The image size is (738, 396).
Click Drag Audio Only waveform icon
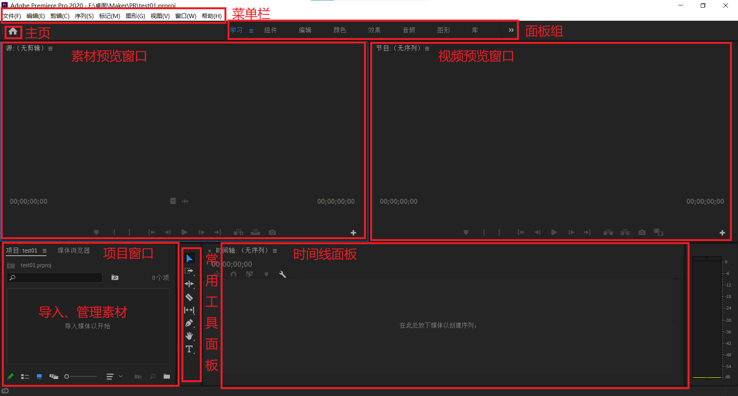point(185,201)
